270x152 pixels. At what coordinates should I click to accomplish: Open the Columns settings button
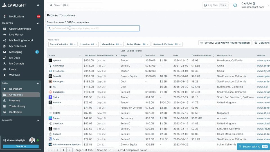[x=262, y=43]
